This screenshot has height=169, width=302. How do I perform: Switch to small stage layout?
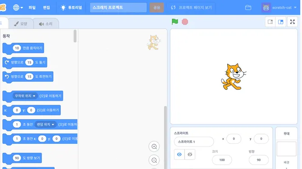tap(270, 22)
